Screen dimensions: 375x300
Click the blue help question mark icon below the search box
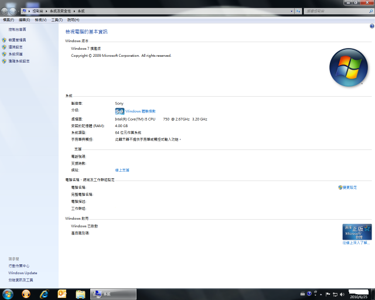point(372,26)
